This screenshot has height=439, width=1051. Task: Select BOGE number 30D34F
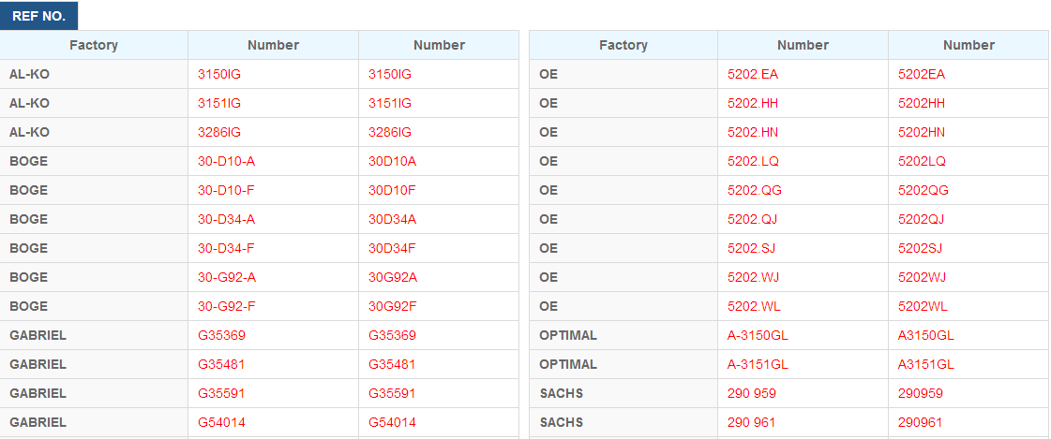tap(392, 248)
